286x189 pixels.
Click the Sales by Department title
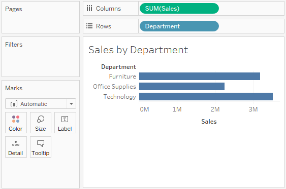tap(138, 50)
